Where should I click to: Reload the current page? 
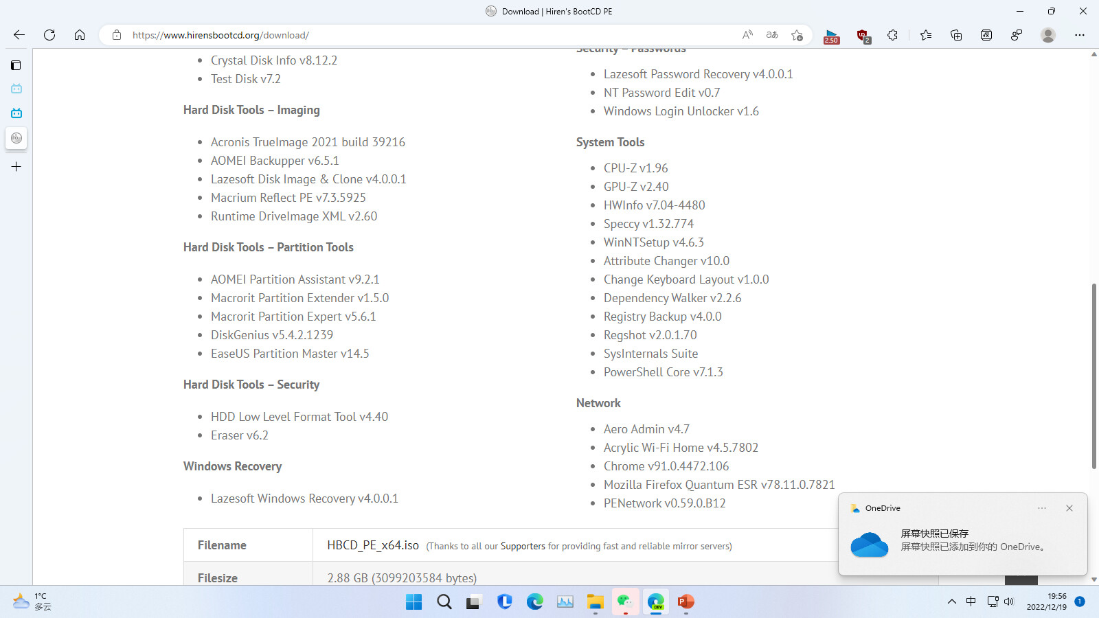(49, 35)
